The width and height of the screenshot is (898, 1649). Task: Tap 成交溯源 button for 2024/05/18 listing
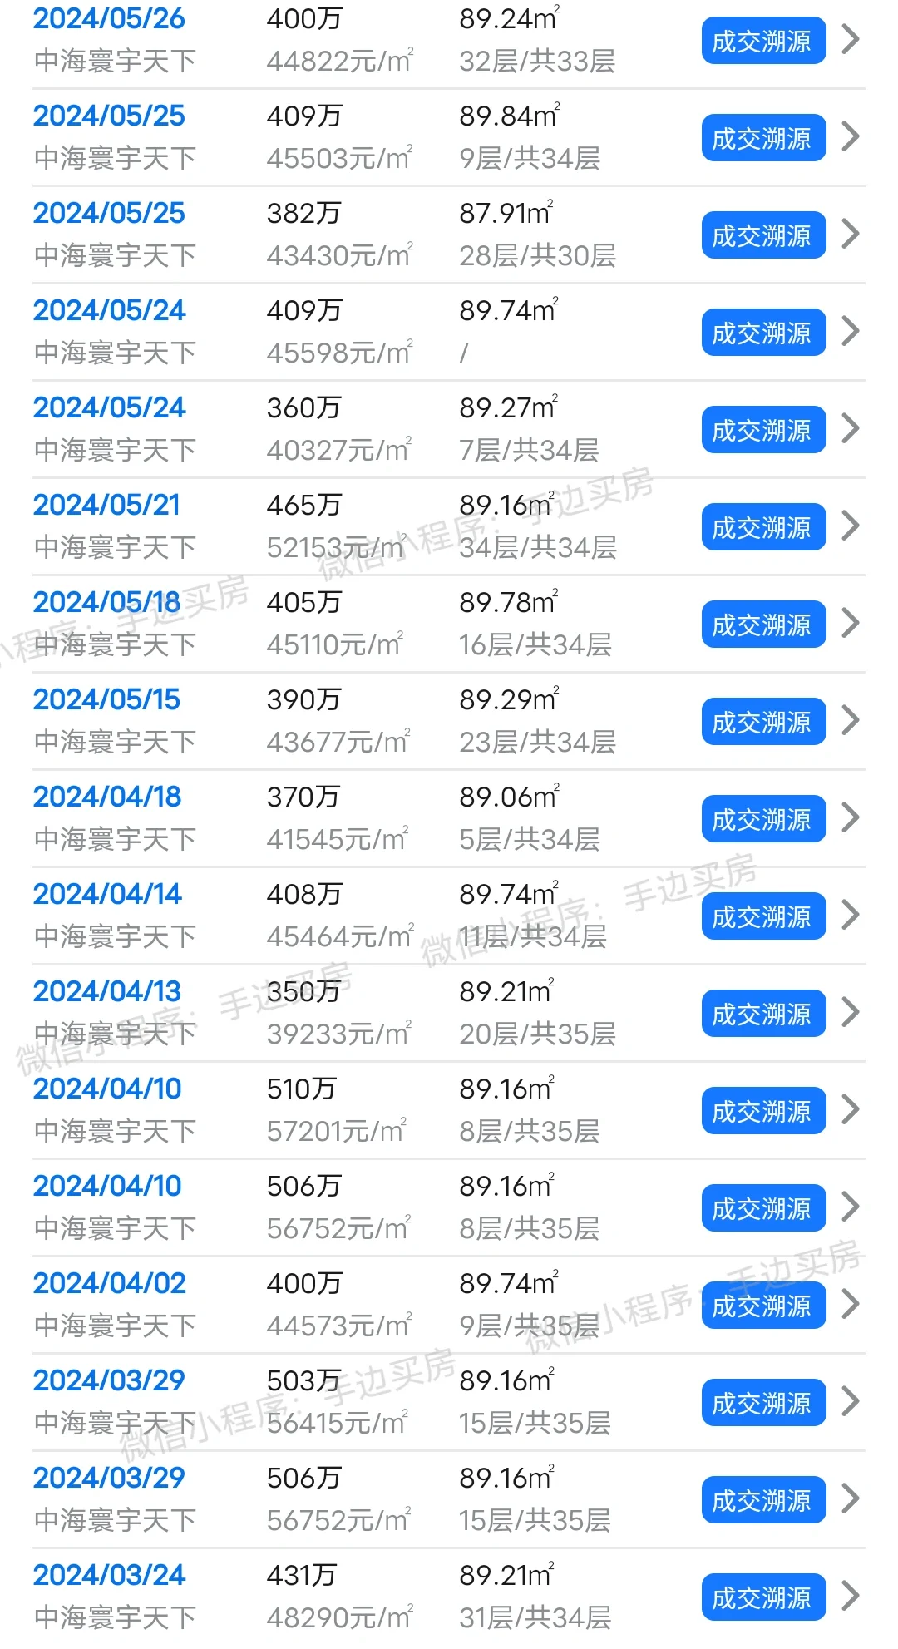pyautogui.click(x=763, y=625)
